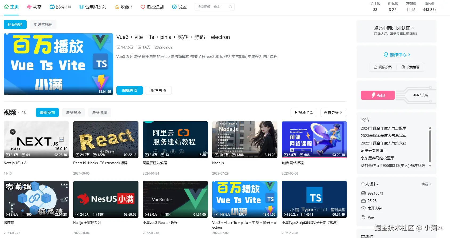Open the Nestjs 全家桶系列 title link
The height and width of the screenshot is (238, 450).
(x=87, y=223)
